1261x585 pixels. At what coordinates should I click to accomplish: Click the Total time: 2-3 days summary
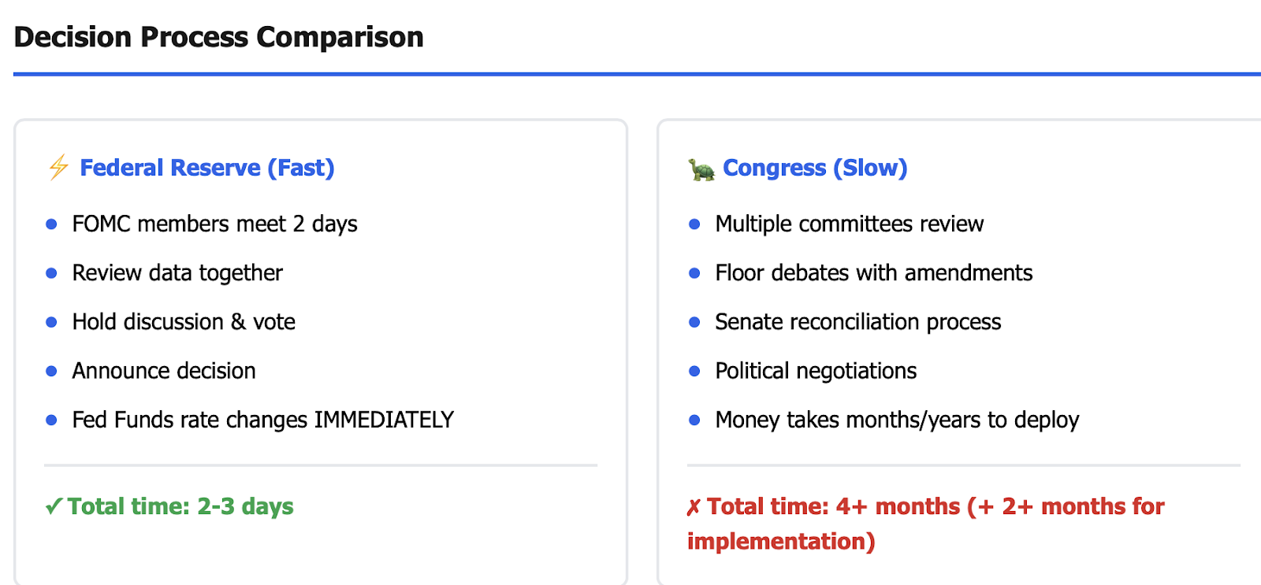[180, 506]
